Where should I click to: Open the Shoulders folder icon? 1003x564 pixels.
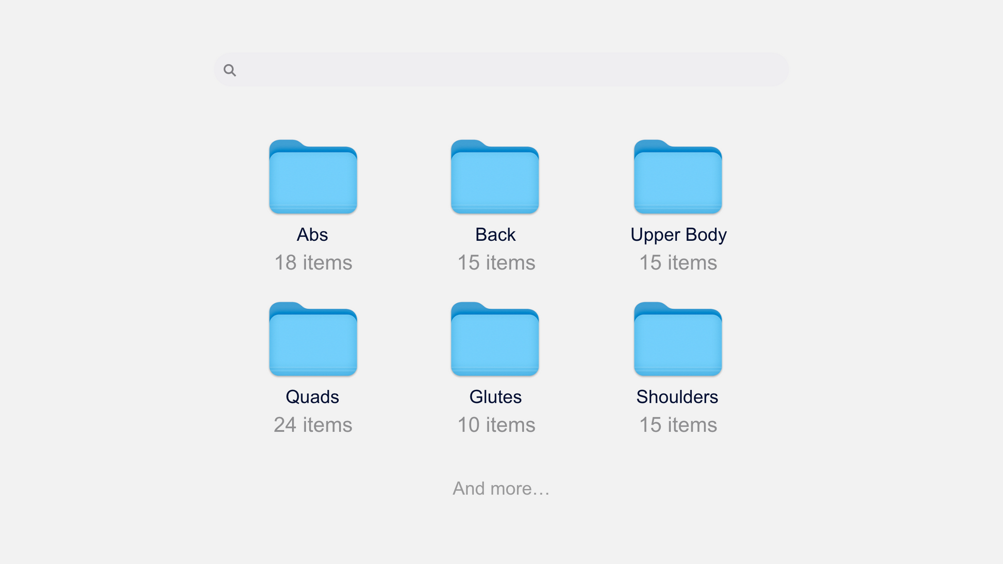[678, 340]
